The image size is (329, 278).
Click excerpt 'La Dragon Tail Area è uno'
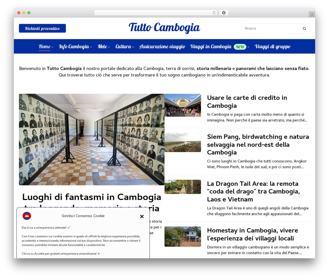[258, 211]
